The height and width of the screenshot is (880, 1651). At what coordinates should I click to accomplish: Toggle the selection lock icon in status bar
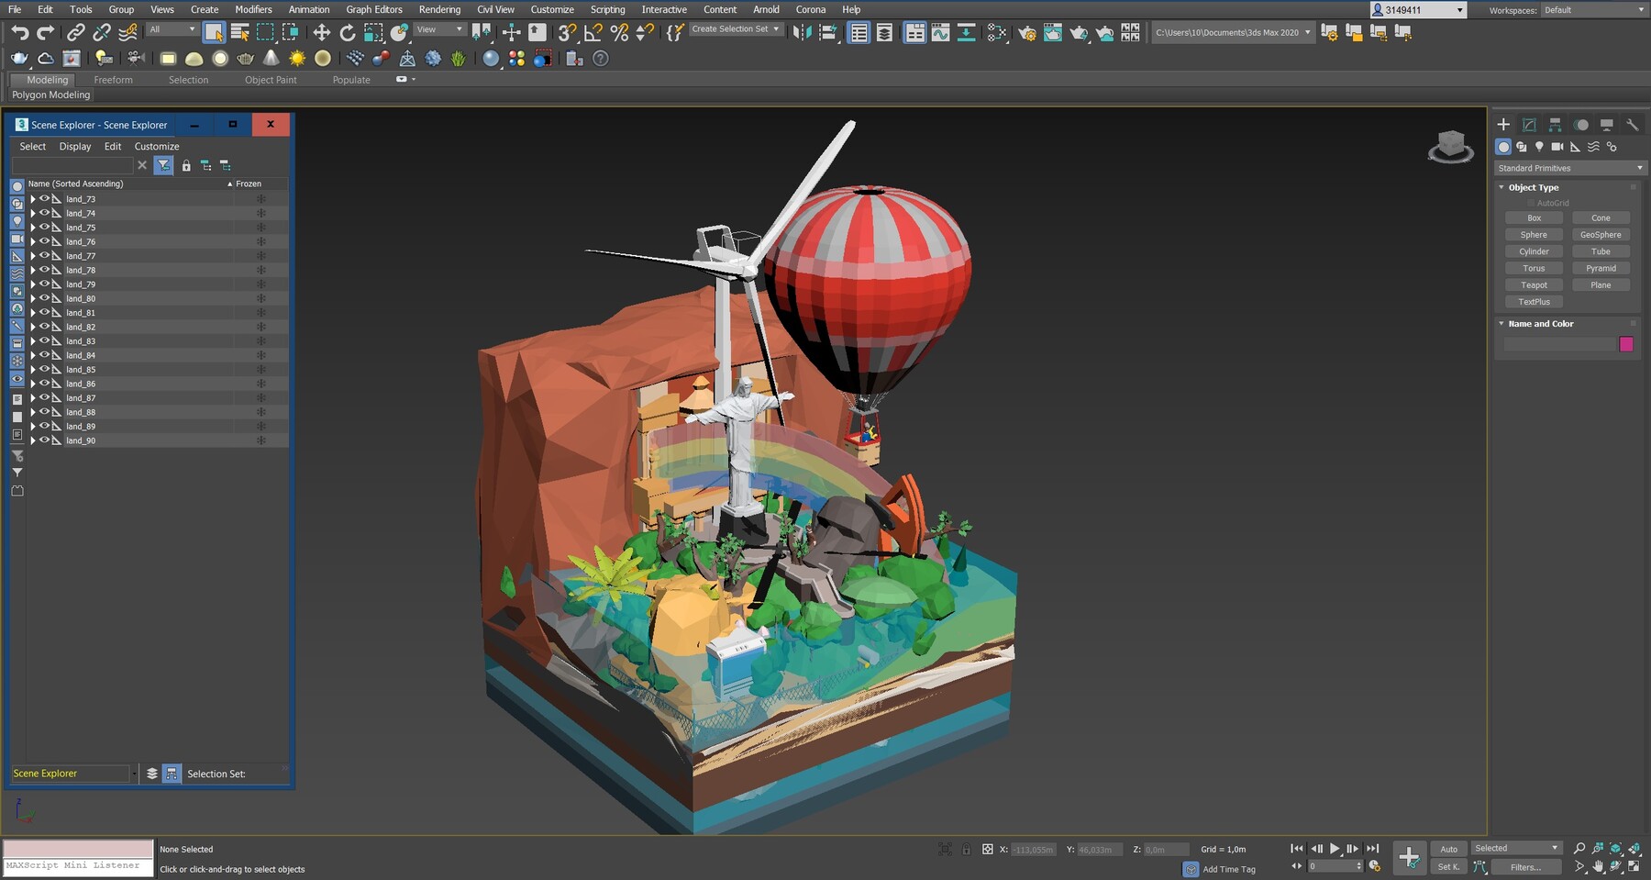966,850
